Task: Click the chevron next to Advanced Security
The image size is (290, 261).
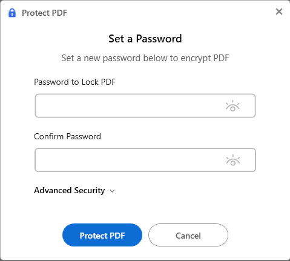Action: tap(112, 191)
